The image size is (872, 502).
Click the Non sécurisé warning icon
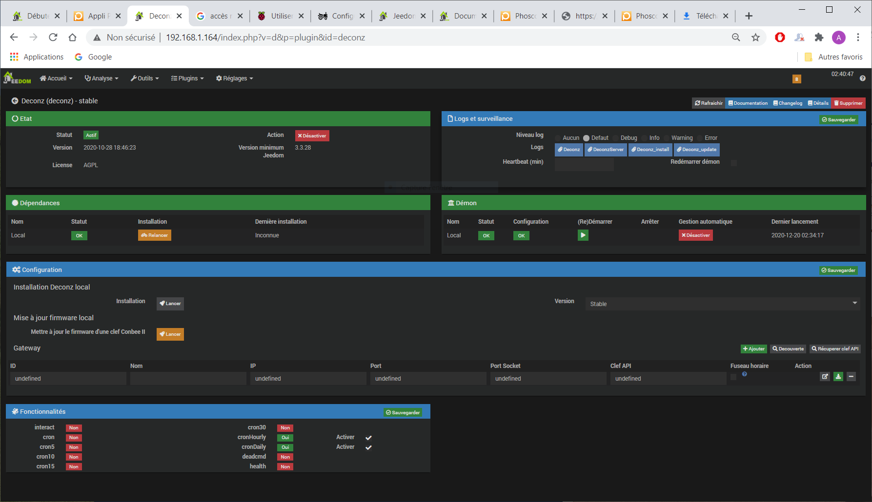[x=97, y=38]
